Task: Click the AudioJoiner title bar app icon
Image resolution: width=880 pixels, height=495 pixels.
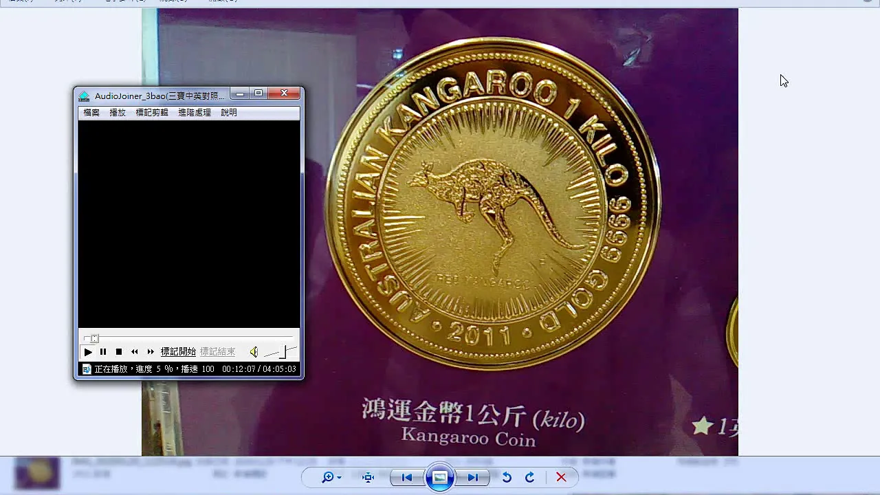Action: [x=84, y=96]
